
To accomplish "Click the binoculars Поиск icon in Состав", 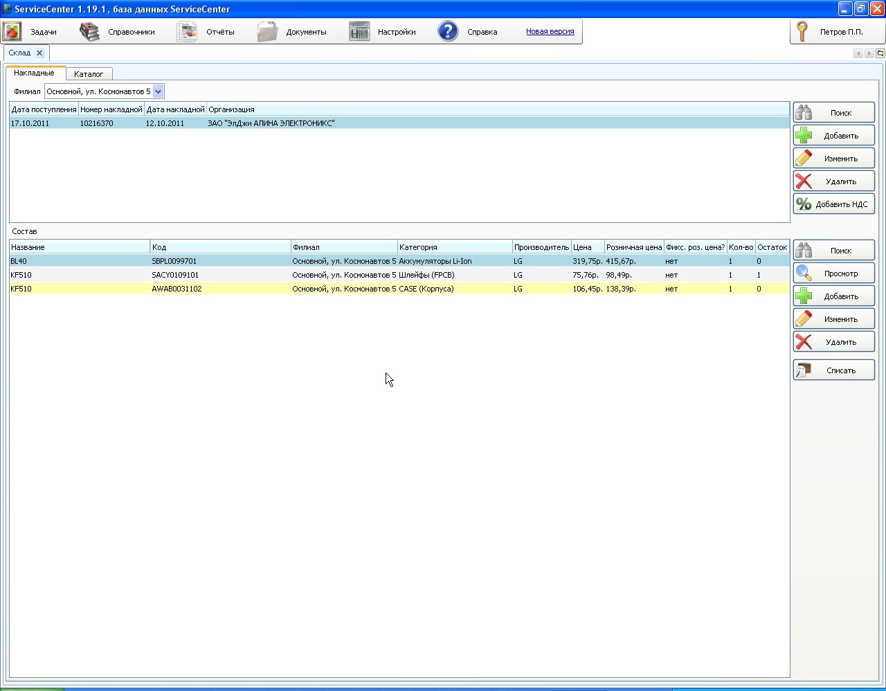I will [x=804, y=250].
